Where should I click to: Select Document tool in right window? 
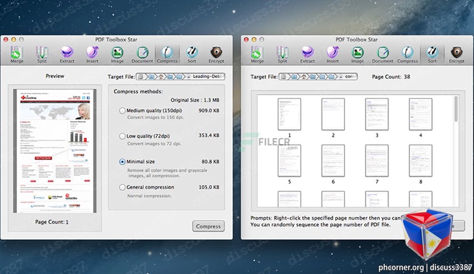tap(382, 54)
